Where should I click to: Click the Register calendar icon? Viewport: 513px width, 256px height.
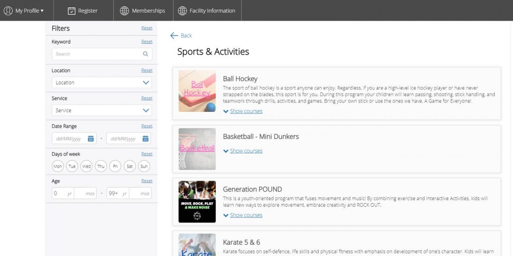pyautogui.click(x=71, y=11)
